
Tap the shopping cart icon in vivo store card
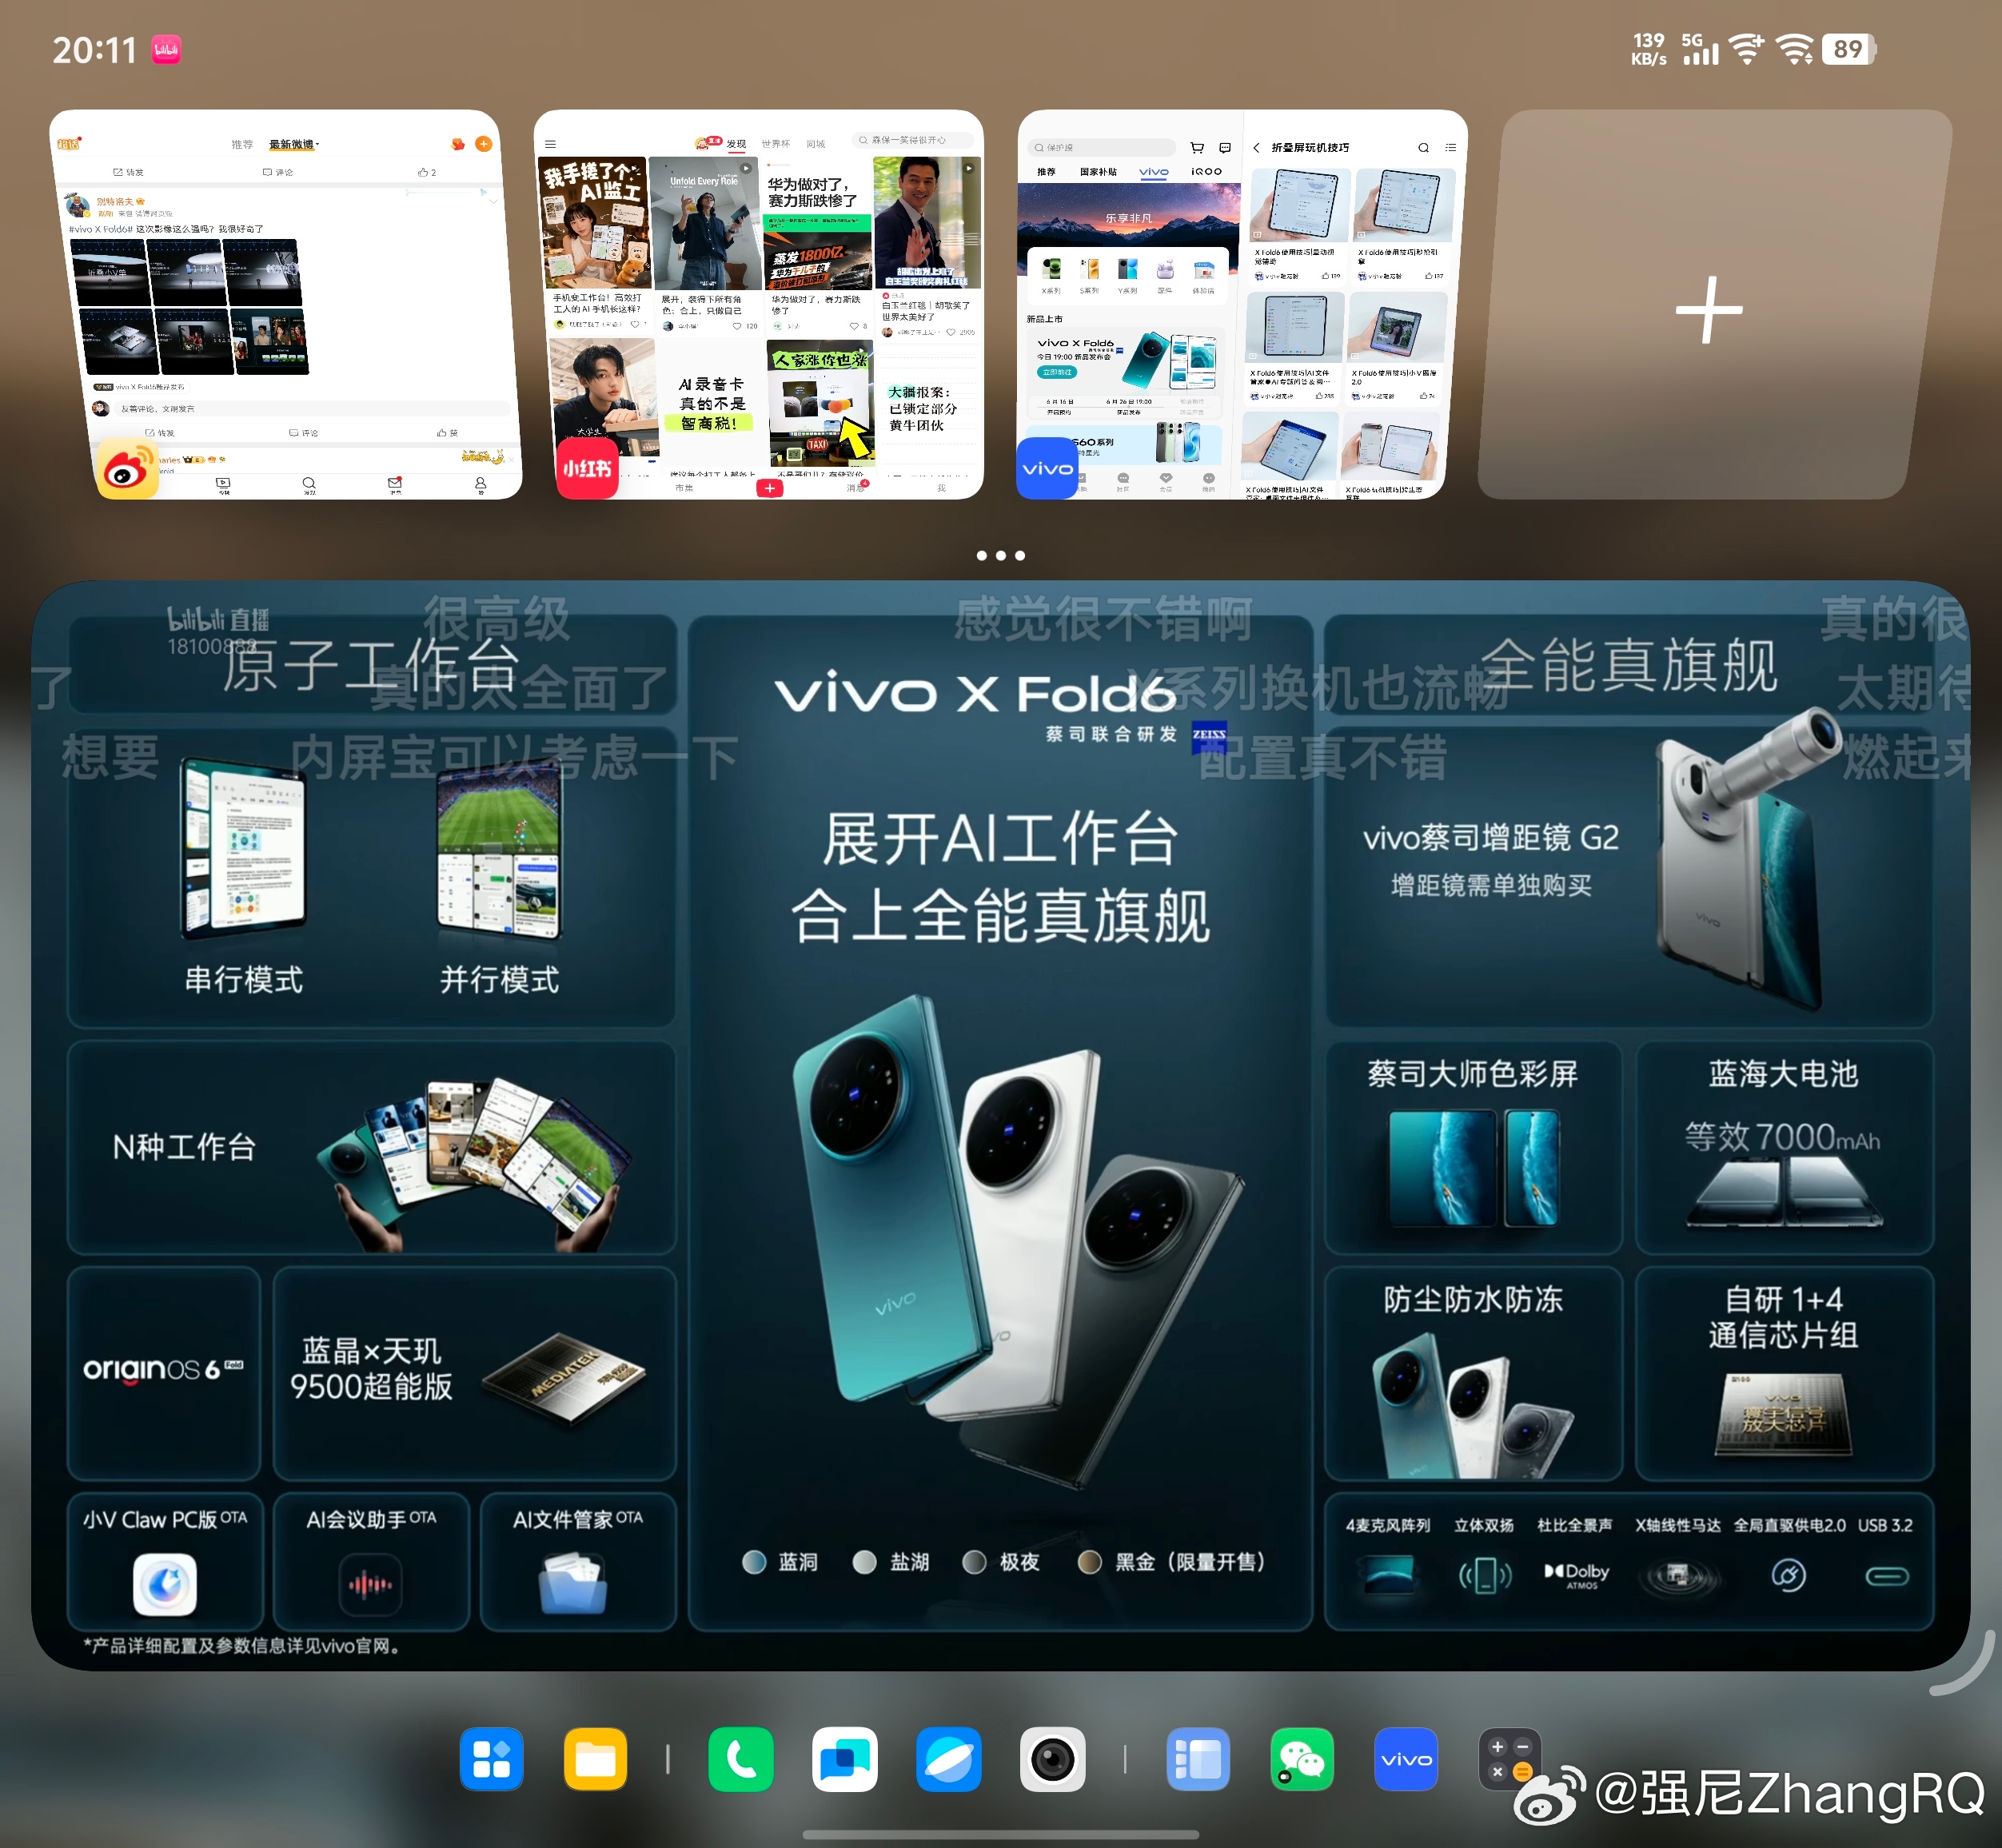[x=1197, y=147]
